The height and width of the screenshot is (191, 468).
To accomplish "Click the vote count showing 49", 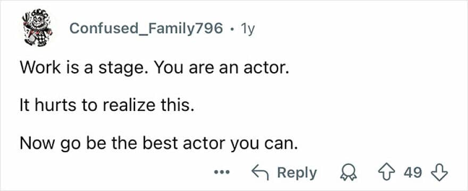I will (413, 172).
